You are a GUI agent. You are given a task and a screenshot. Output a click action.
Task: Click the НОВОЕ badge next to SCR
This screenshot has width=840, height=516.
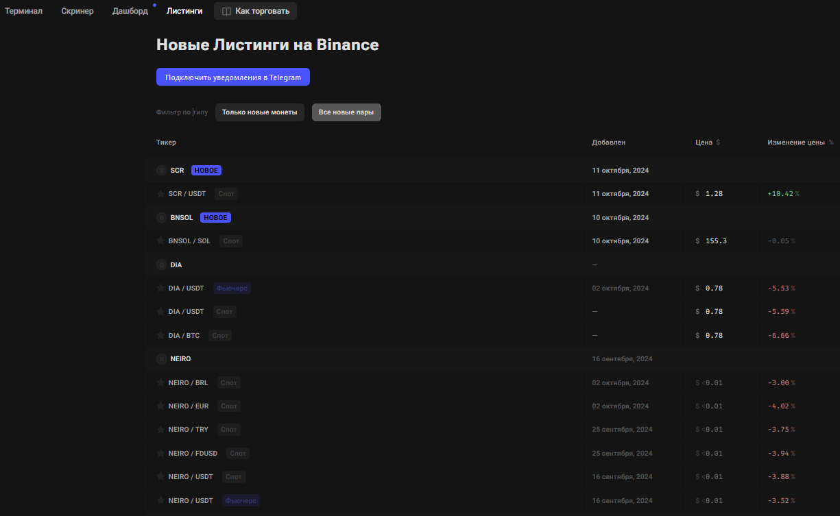(206, 171)
